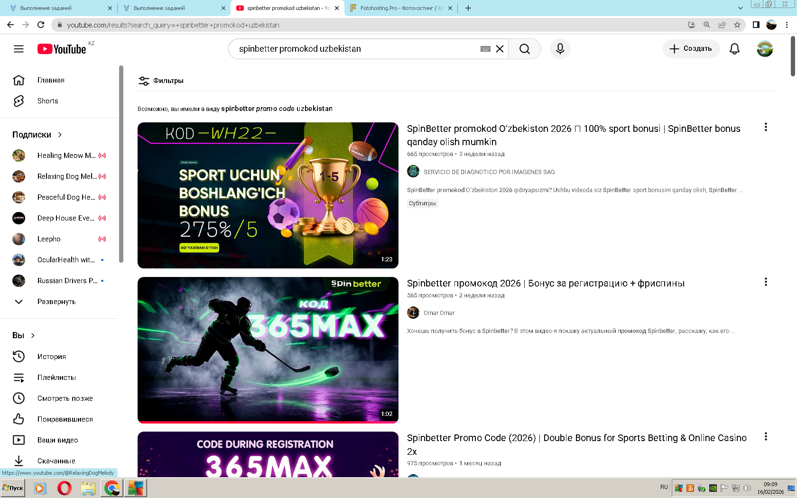Open browser zoom magnifier in address bar
Image resolution: width=797 pixels, height=498 pixels.
706,25
